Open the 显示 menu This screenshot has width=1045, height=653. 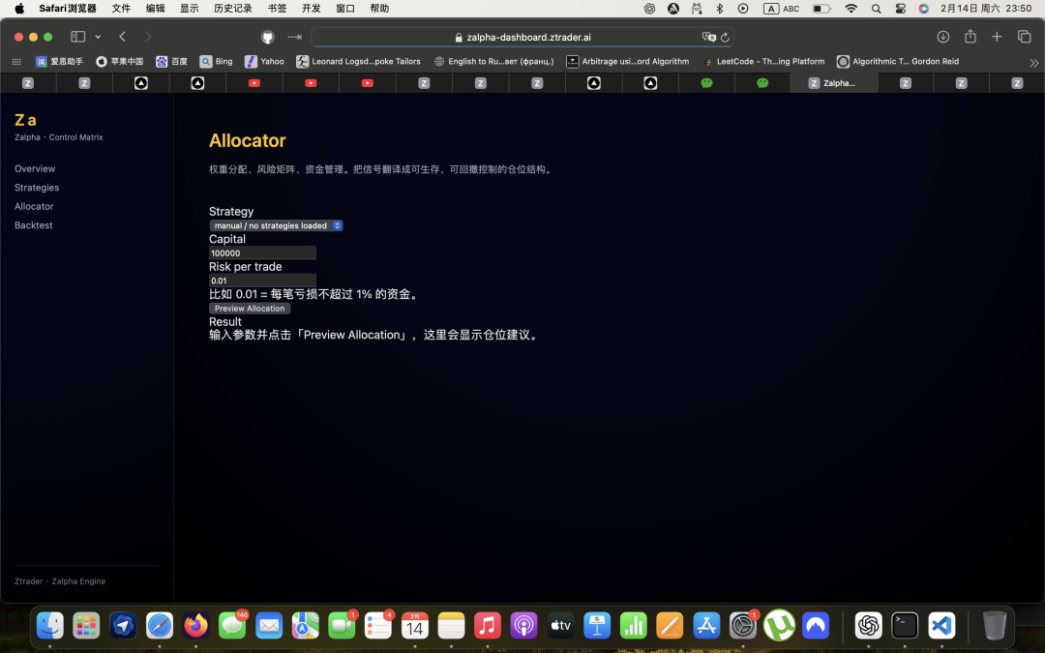coord(190,9)
